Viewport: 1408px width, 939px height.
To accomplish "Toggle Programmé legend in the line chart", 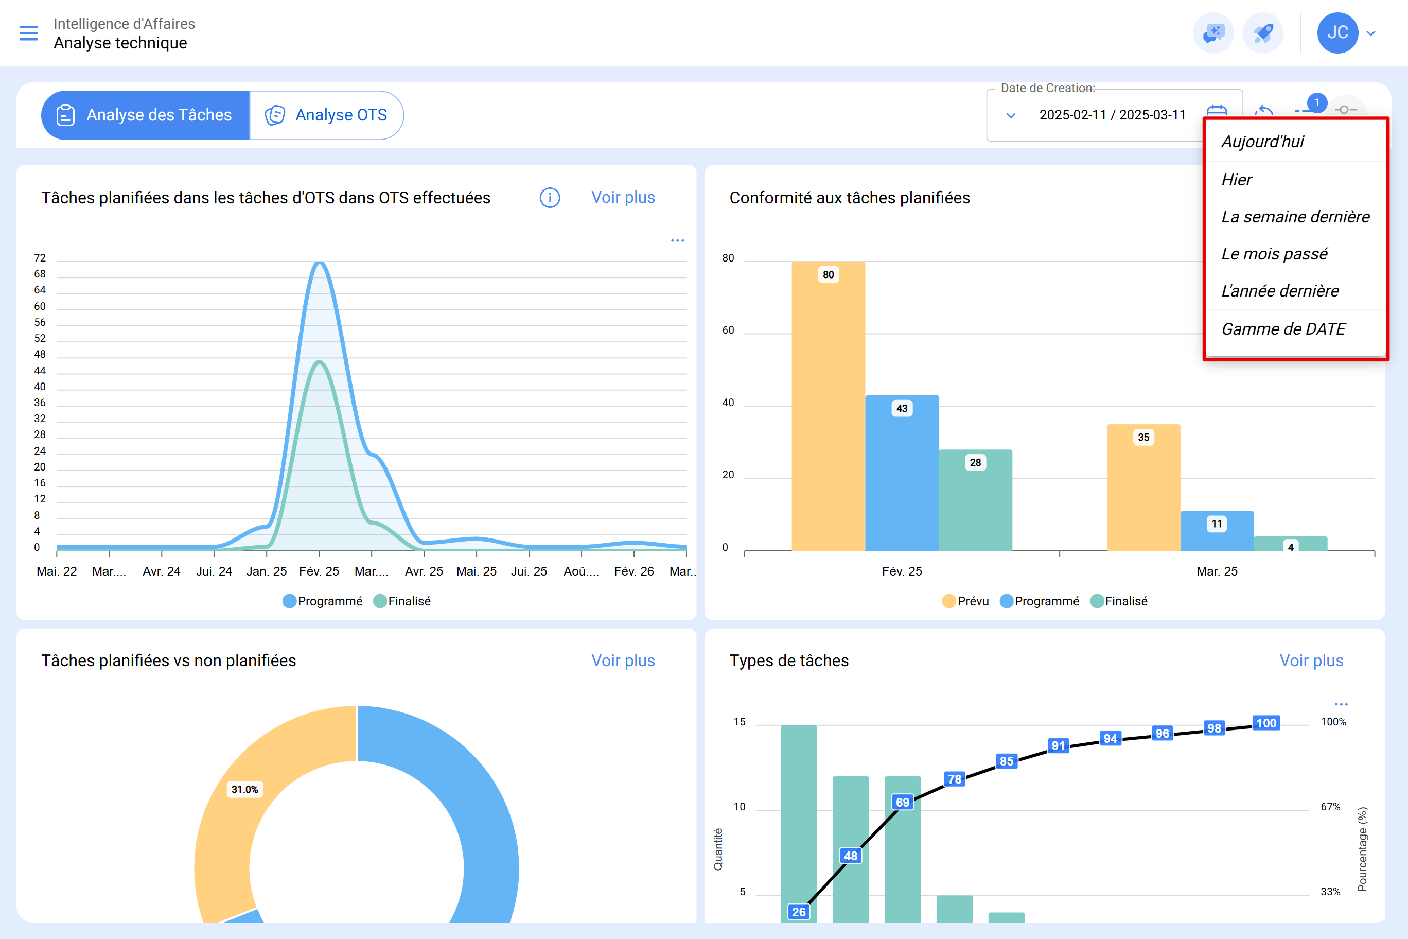I will click(322, 601).
